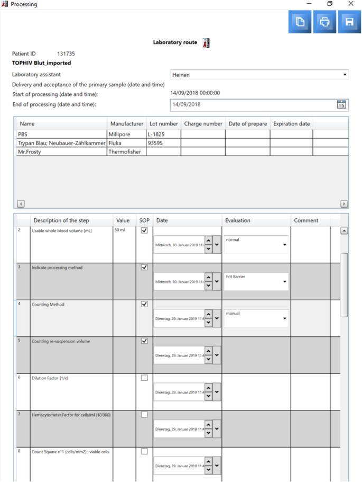The image size is (362, 482).
Task: Uncheck SOP for Usable whole blood volume
Action: click(144, 230)
